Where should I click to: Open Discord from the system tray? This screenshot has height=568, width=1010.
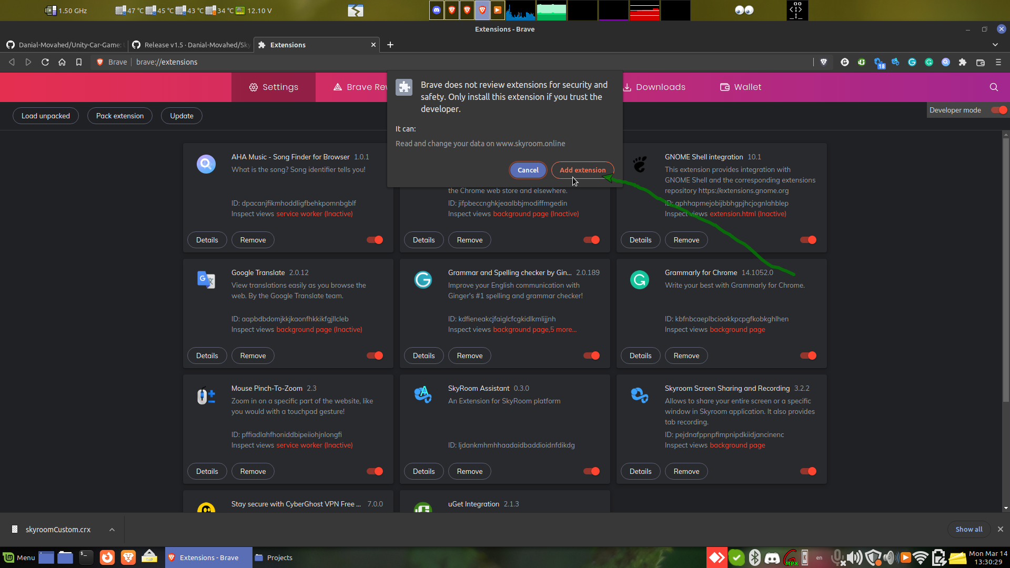point(772,558)
